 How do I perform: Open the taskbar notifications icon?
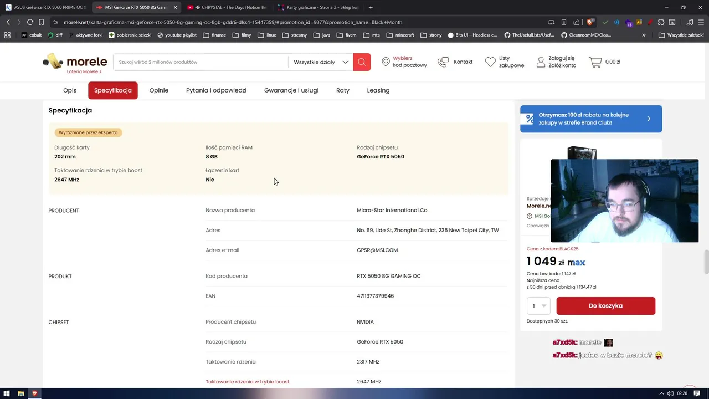[697, 393]
